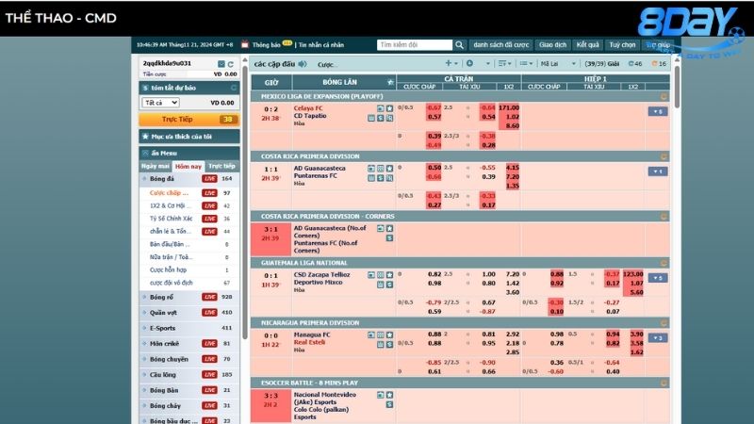Refresh the tóm tắt dự báo panel

coord(234,88)
